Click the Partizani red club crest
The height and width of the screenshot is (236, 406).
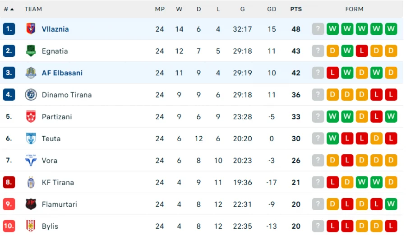(x=31, y=116)
